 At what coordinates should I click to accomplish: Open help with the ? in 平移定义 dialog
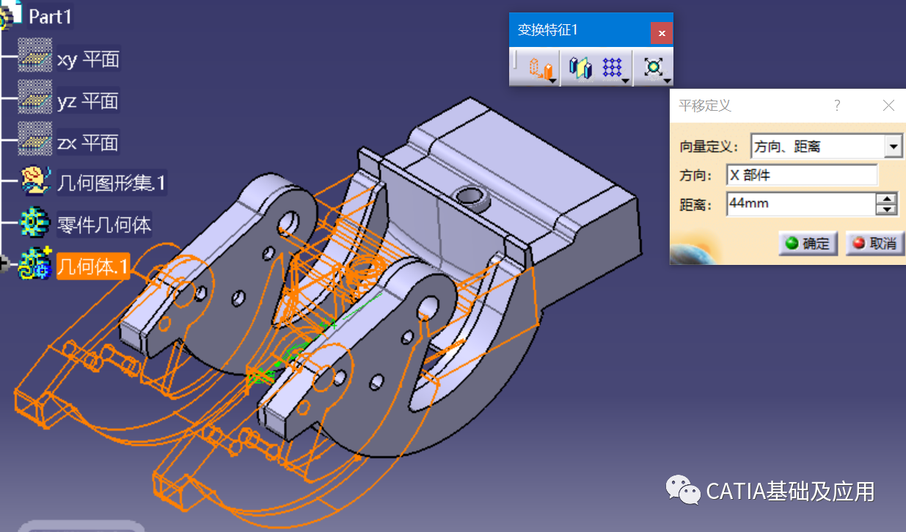tap(837, 106)
